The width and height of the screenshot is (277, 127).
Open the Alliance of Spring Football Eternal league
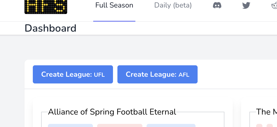tap(112, 112)
